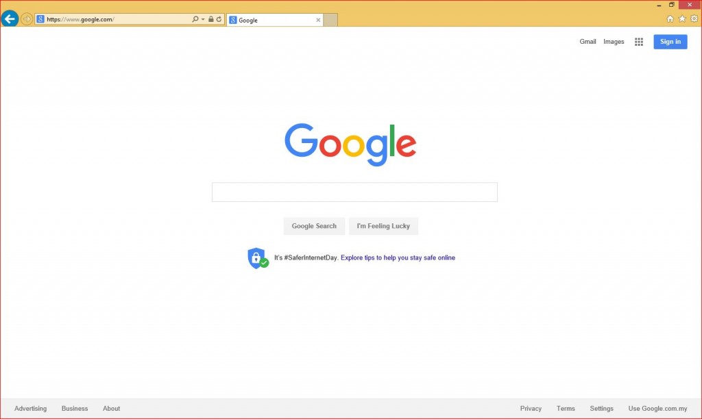Open Favorites with the star icon
The width and height of the screenshot is (702, 419).
(x=682, y=18)
